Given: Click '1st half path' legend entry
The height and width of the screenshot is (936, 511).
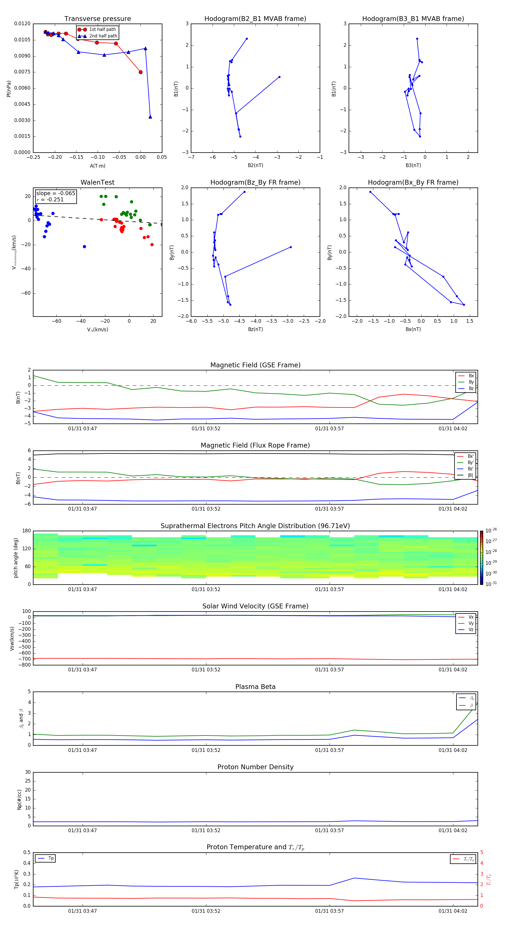Looking at the screenshot, I should tap(97, 29).
